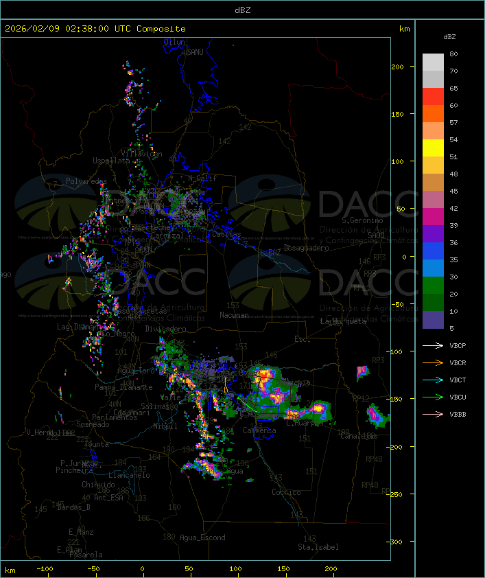
Task: Click the 'Pampa_Diamante' map label
Action: [x=123, y=387]
